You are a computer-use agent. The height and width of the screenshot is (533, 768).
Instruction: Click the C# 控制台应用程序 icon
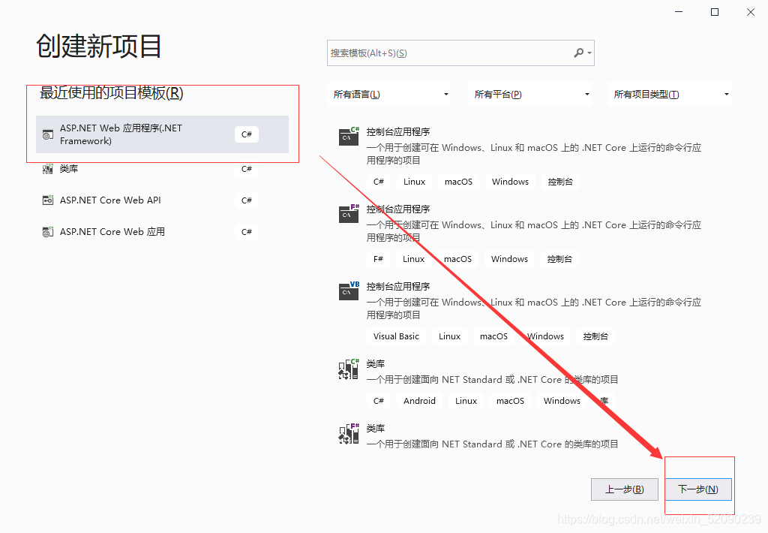click(x=349, y=137)
